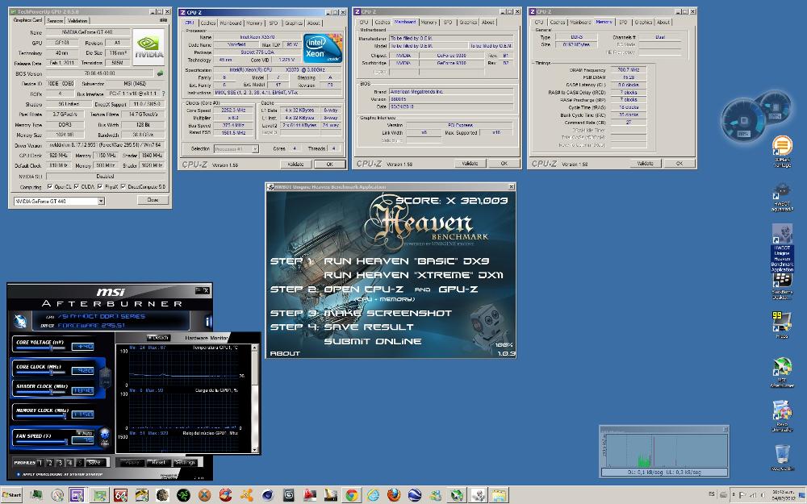This screenshot has width=807, height=504.
Task: Open the Cinema 4D icon in the taskbar
Action: click(x=268, y=495)
